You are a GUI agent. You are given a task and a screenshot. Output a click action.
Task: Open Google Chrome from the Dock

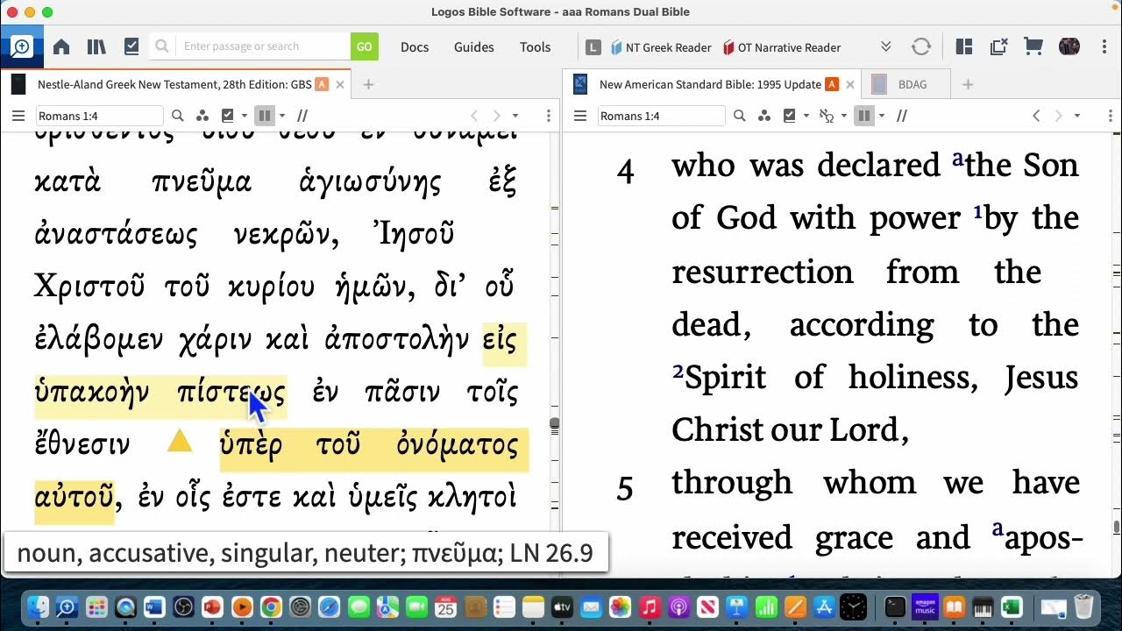pyautogui.click(x=271, y=606)
